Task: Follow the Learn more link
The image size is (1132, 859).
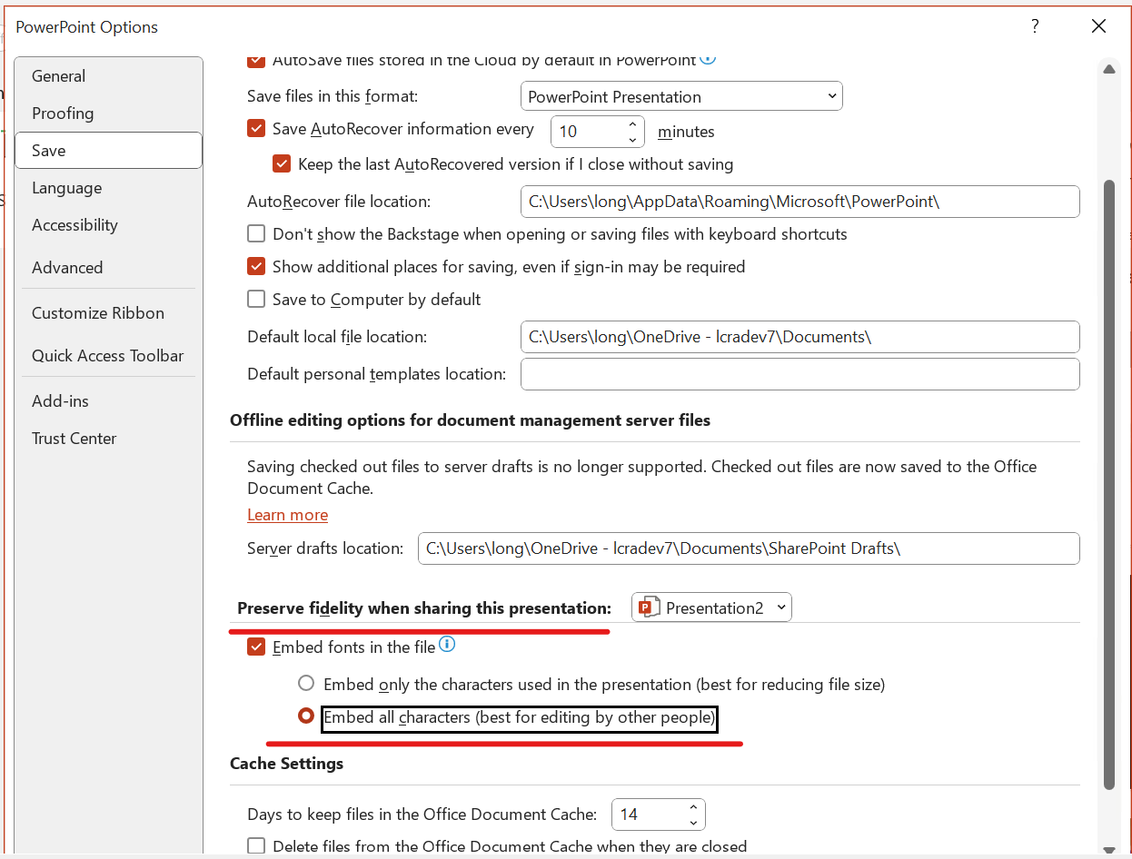Action: pyautogui.click(x=287, y=515)
